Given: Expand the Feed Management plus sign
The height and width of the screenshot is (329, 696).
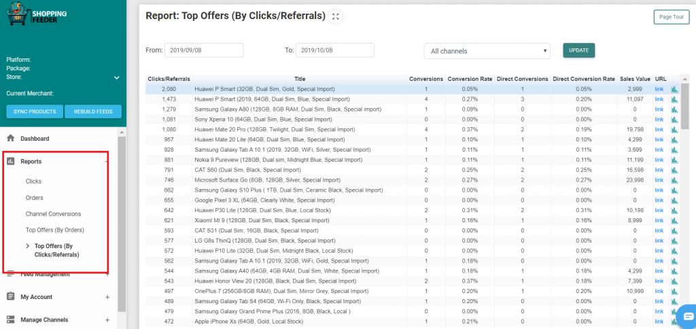Looking at the screenshot, I should (x=107, y=275).
